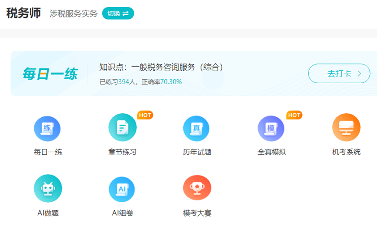Click the AI做题 text label

[x=48, y=213]
